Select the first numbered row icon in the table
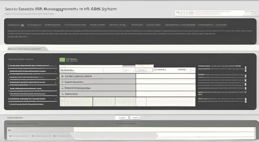Screen dimensions: 259x142 click(62, 76)
